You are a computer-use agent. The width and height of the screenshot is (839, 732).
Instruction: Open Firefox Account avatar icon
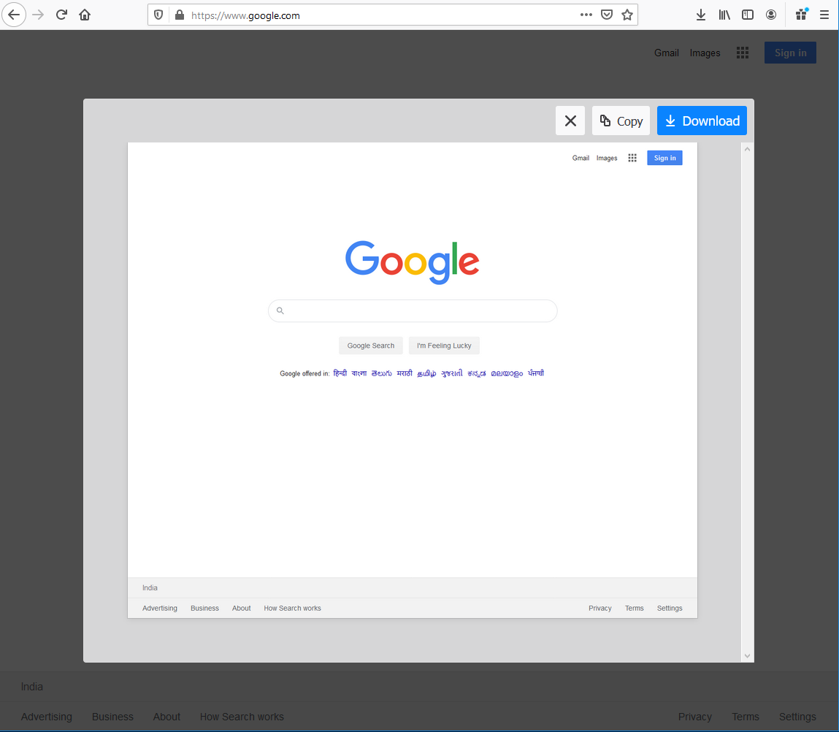[771, 15]
